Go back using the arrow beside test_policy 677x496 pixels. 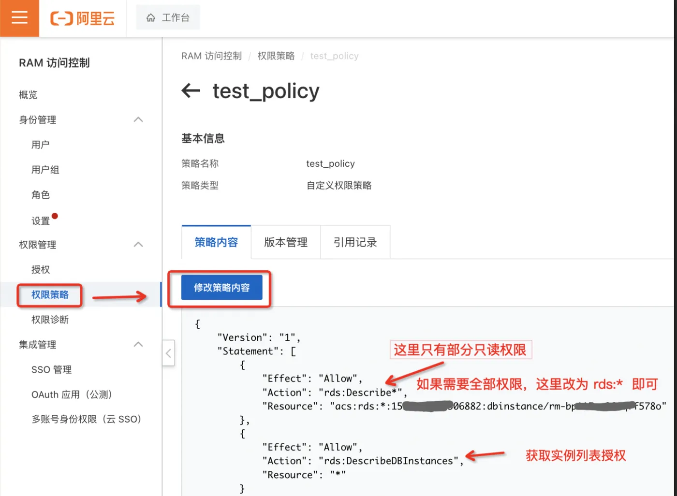point(191,90)
